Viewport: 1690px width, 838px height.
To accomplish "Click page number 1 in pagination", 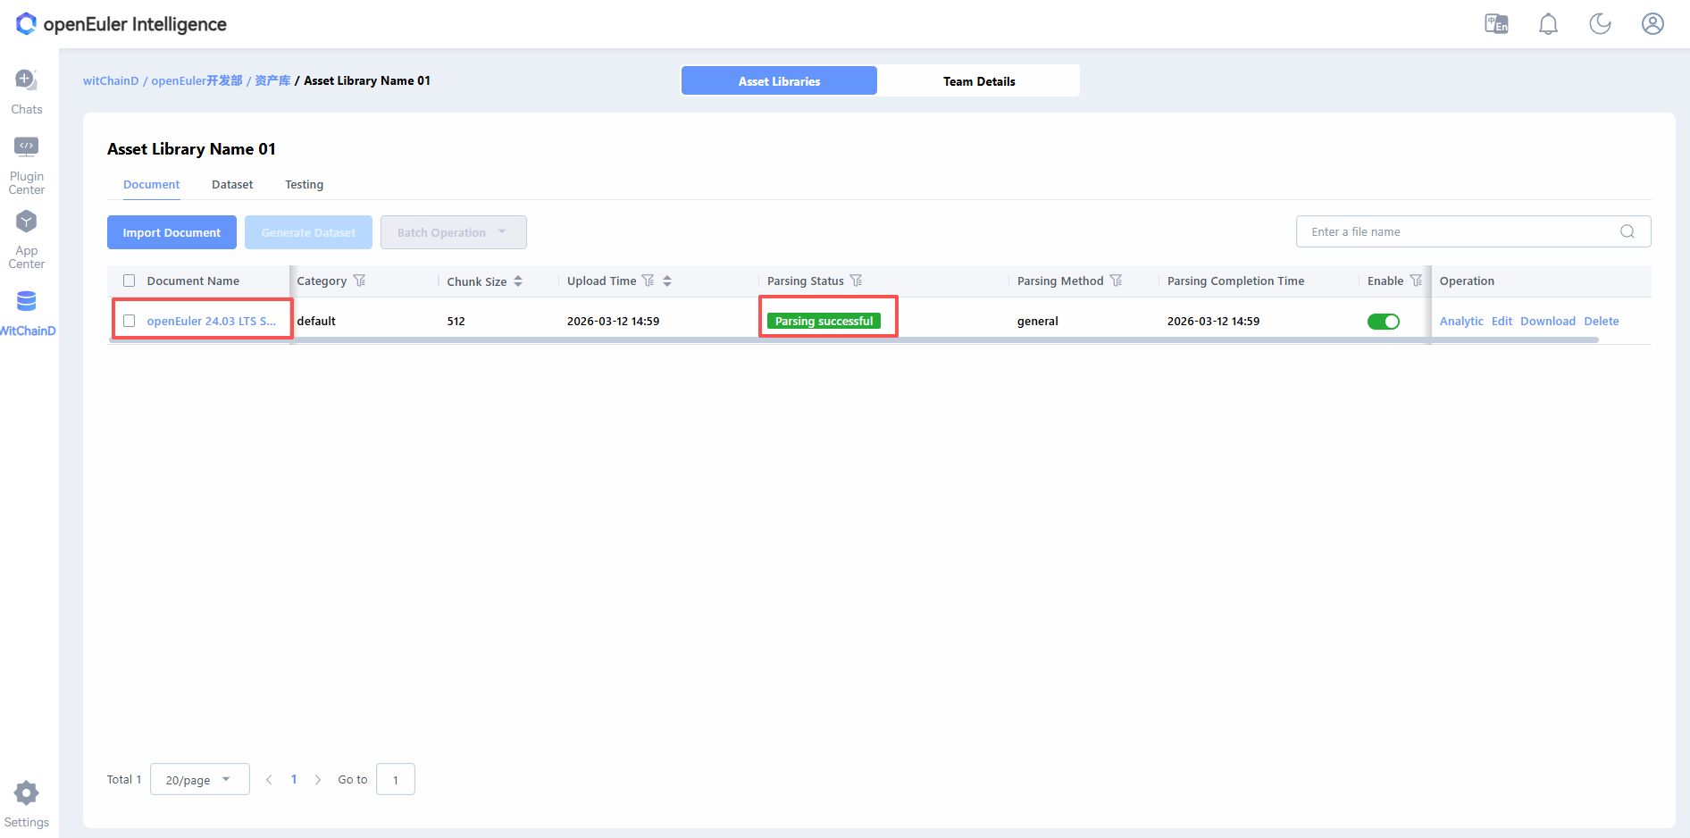I will point(294,780).
